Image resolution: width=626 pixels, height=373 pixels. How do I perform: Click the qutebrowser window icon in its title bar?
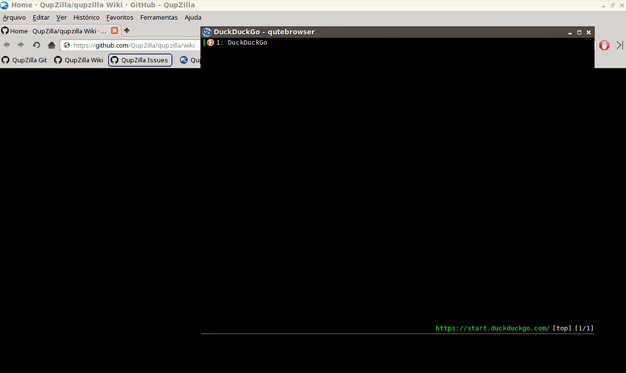(207, 32)
